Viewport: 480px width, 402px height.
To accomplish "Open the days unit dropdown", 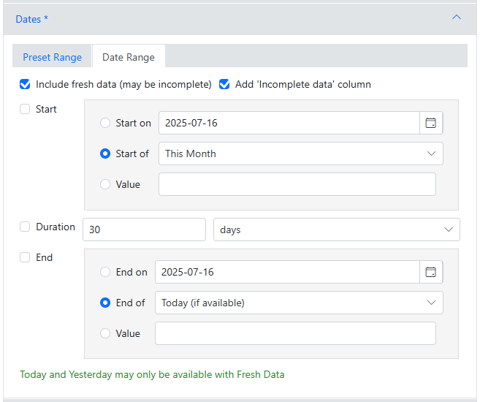I will [336, 230].
